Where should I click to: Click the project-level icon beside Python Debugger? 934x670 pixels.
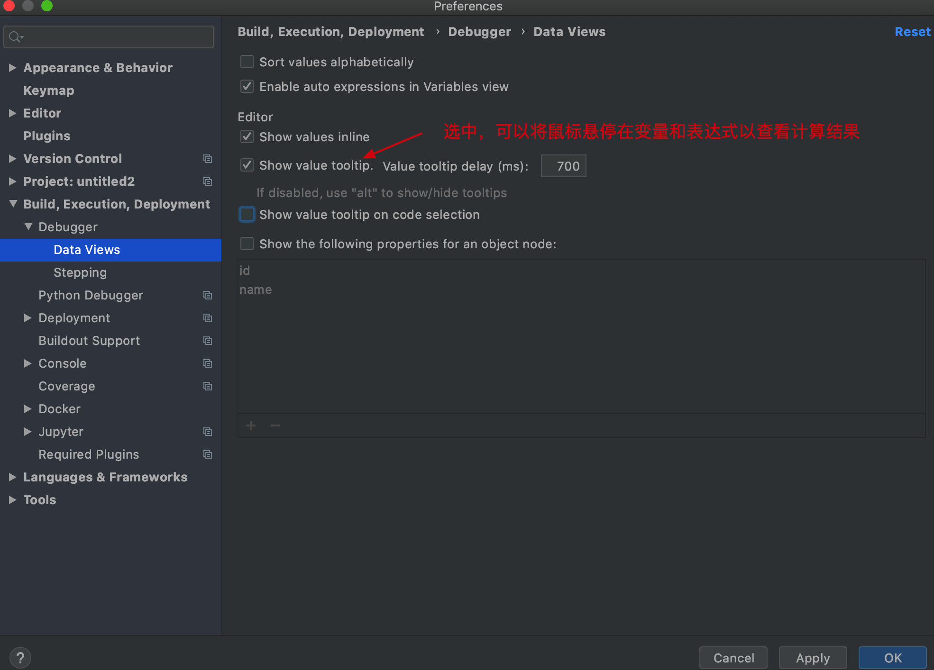pos(208,295)
